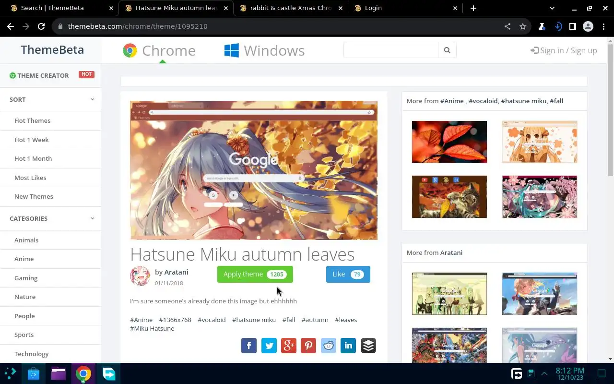The height and width of the screenshot is (384, 614).
Task: Sort by Hot 1 Month
Action: click(33, 158)
